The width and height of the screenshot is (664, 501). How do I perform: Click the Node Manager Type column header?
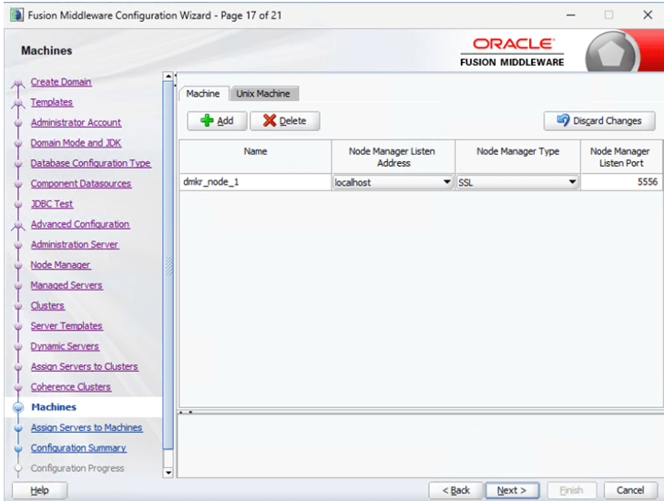[x=517, y=157]
